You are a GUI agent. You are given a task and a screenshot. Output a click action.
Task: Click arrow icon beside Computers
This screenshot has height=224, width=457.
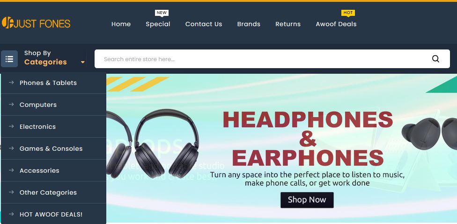[11, 105]
